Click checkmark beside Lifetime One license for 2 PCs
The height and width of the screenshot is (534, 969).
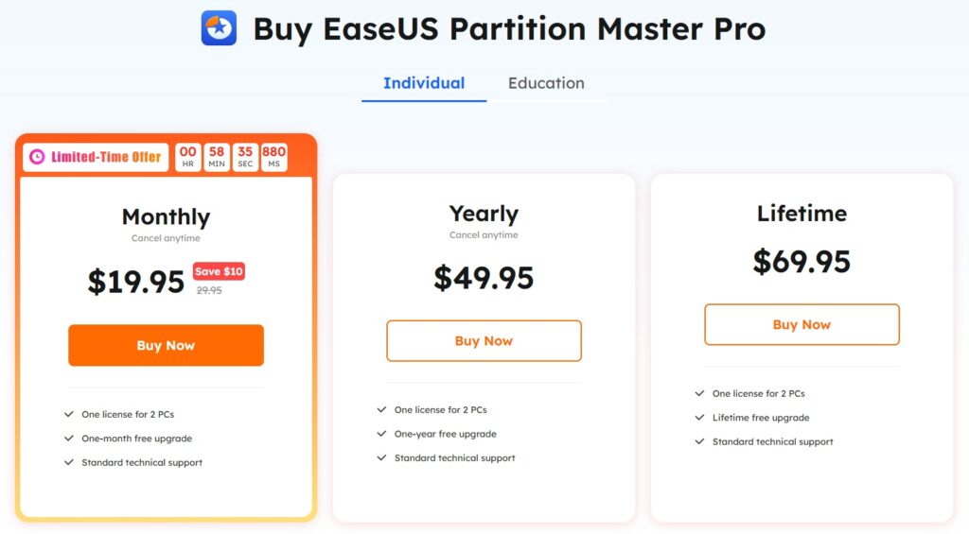(x=700, y=393)
